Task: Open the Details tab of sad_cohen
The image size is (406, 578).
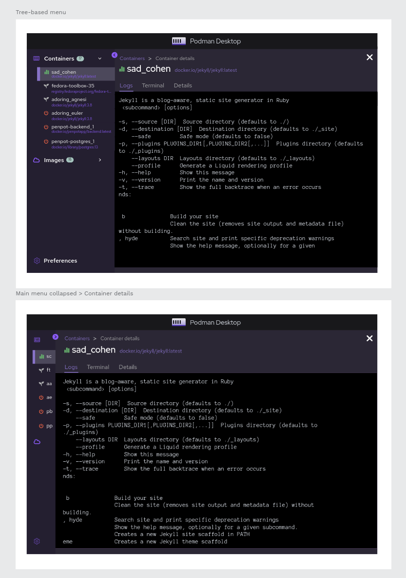Action: (x=183, y=85)
